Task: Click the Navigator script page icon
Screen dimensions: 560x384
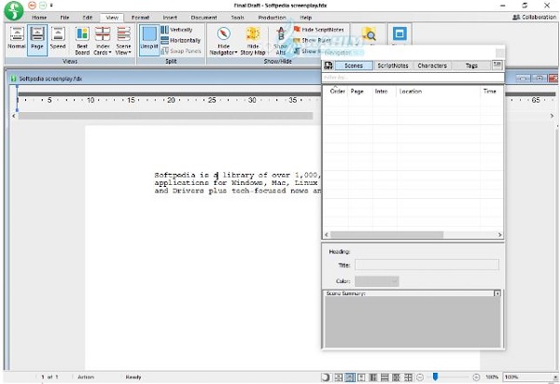Action: 329,65
